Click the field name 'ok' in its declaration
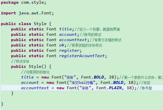The image size is (163, 110). coord(62,45)
